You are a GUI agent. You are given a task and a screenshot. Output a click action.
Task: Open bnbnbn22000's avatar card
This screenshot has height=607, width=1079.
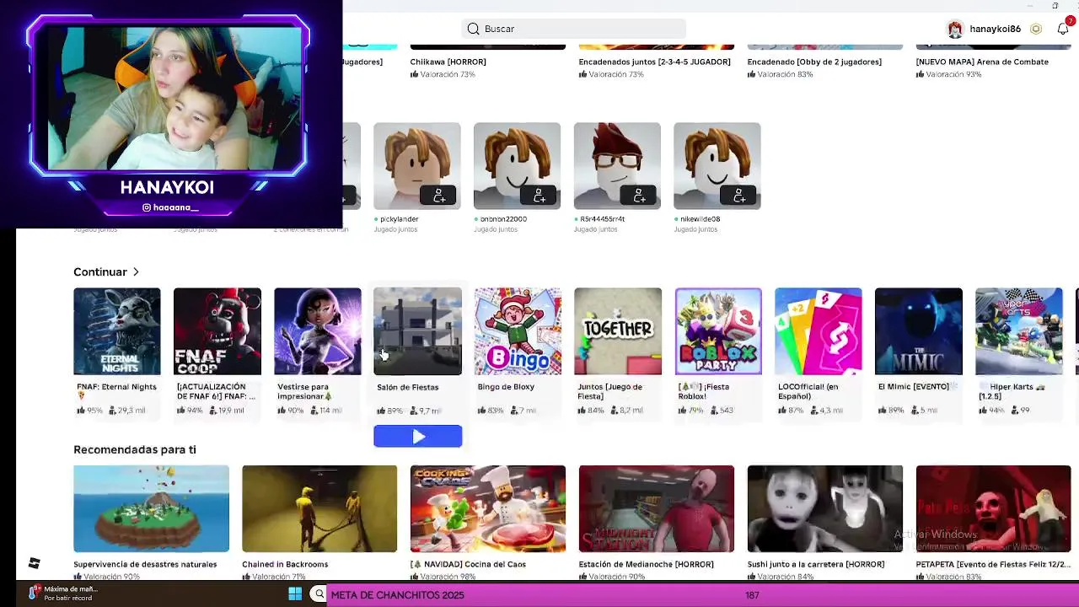(517, 166)
